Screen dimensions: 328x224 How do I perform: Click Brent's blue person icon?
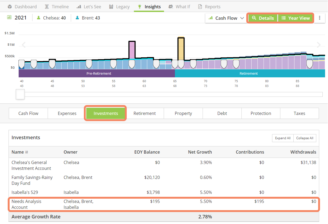pyautogui.click(x=77, y=18)
